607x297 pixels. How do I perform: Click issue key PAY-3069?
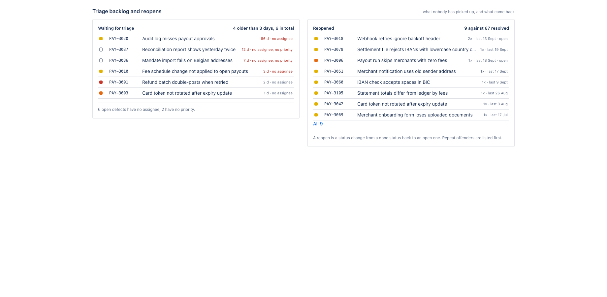(334, 115)
